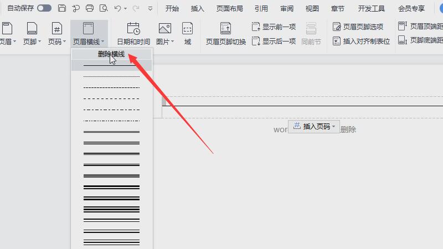Click the 页码 page number icon
This screenshot has height=249, width=443.
click(x=57, y=29)
